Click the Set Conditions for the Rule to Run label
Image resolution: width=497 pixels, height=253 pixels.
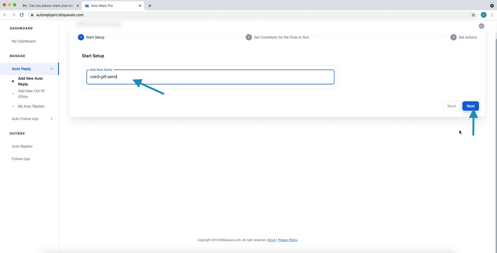point(282,37)
